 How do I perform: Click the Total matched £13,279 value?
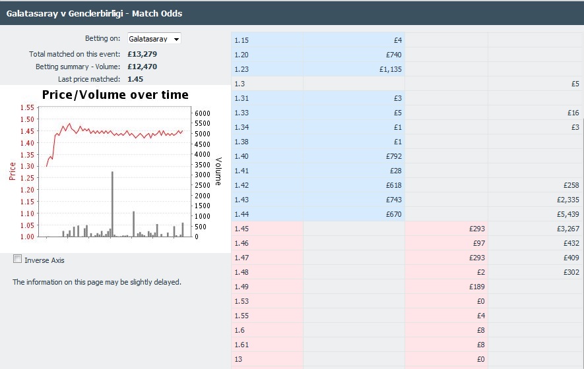coord(143,54)
